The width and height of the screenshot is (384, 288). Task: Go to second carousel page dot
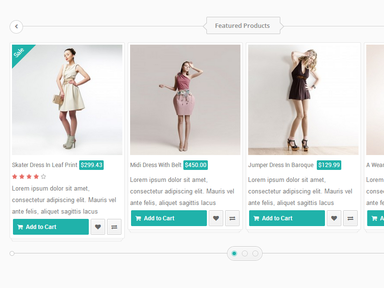click(245, 253)
